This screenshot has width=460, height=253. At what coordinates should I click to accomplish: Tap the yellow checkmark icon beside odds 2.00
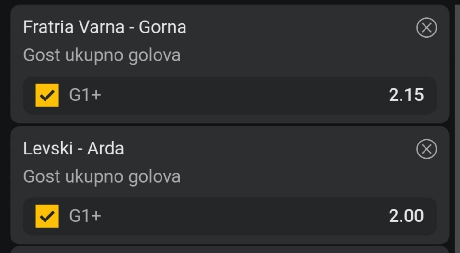47,216
